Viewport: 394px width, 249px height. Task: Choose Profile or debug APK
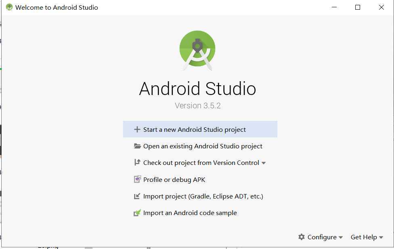[x=200, y=179]
